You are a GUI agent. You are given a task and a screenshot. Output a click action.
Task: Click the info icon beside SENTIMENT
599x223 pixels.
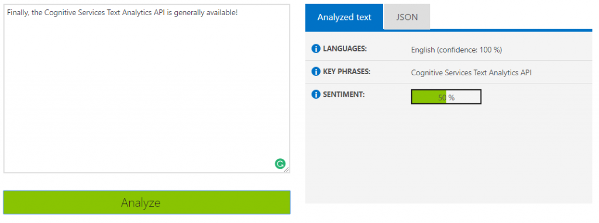[315, 94]
